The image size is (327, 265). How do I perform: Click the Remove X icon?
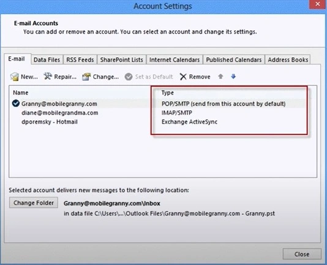coord(183,77)
